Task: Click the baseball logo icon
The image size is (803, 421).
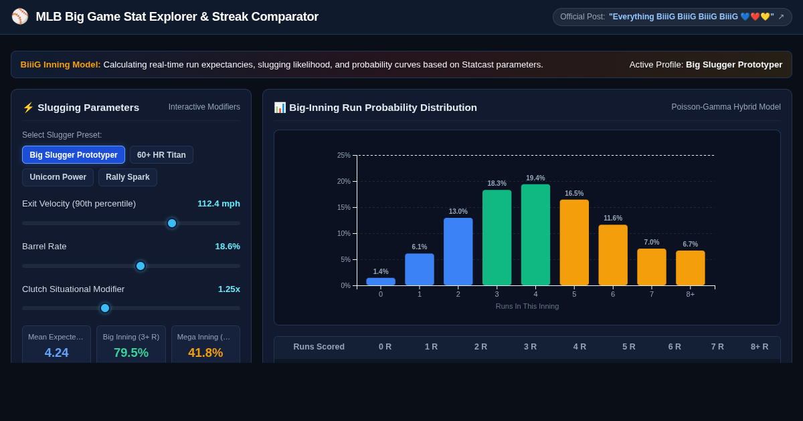Action: [20, 17]
